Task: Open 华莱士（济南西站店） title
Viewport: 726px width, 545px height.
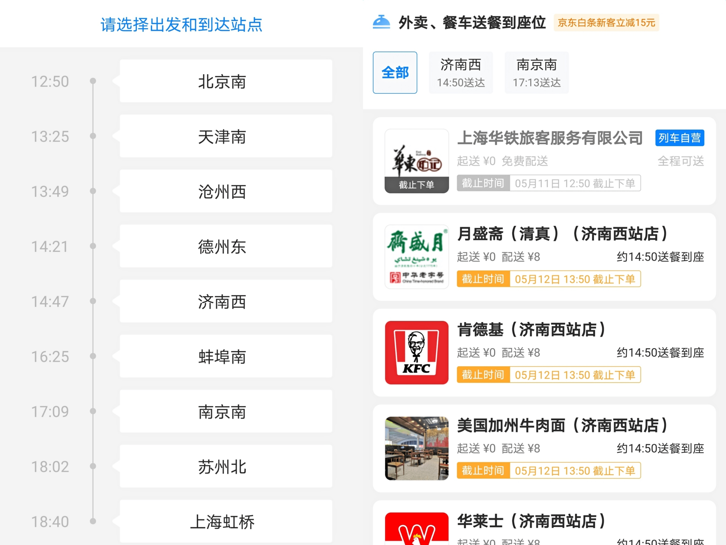Action: pos(532,521)
